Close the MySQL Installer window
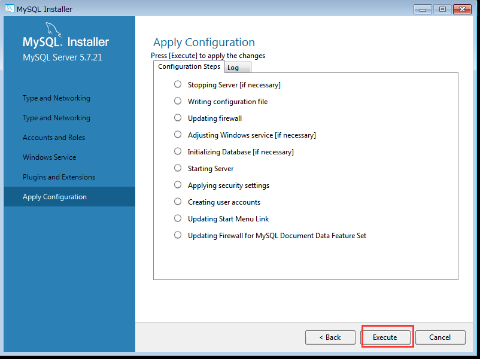Screen dimensions: 480x359 [462, 10]
